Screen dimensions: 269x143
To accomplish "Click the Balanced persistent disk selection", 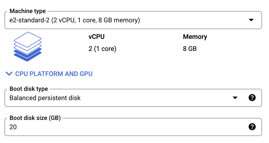I will click(x=45, y=98).
